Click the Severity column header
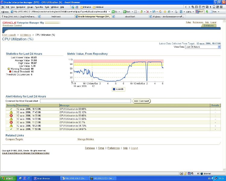 (11, 106)
